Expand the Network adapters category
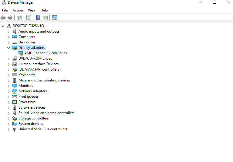Viewport: 233px width, 162px height. tap(8, 91)
